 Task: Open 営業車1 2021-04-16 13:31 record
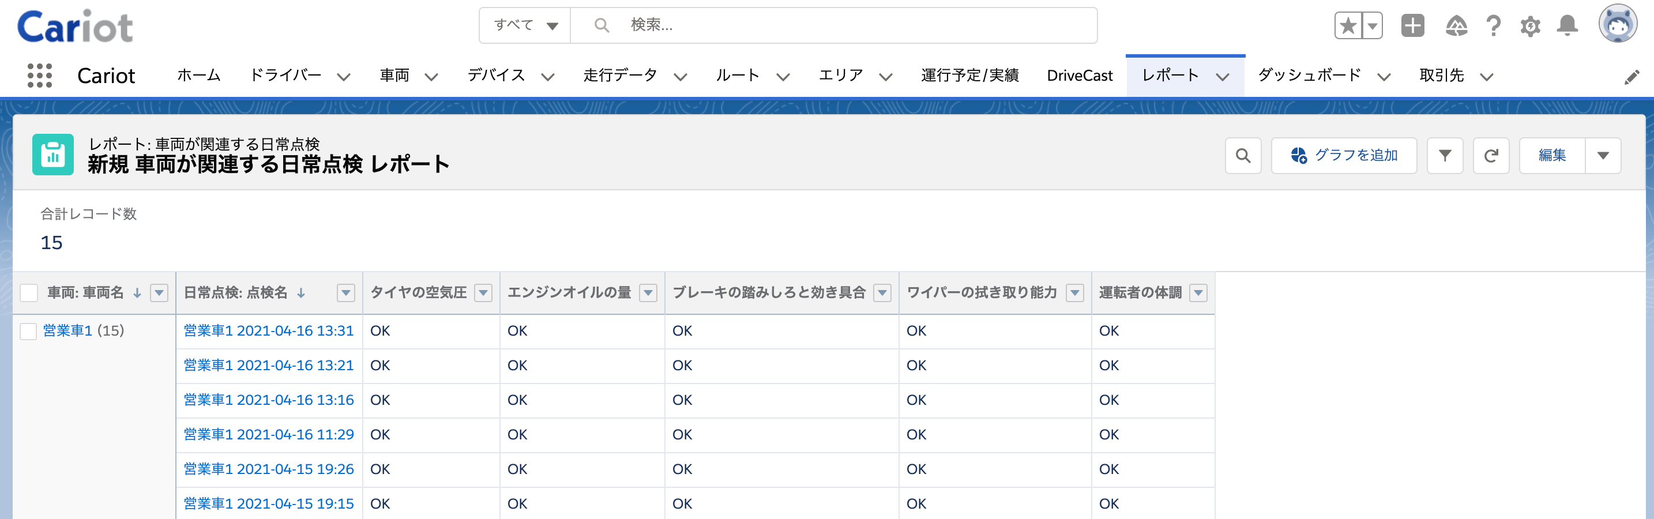click(x=268, y=331)
